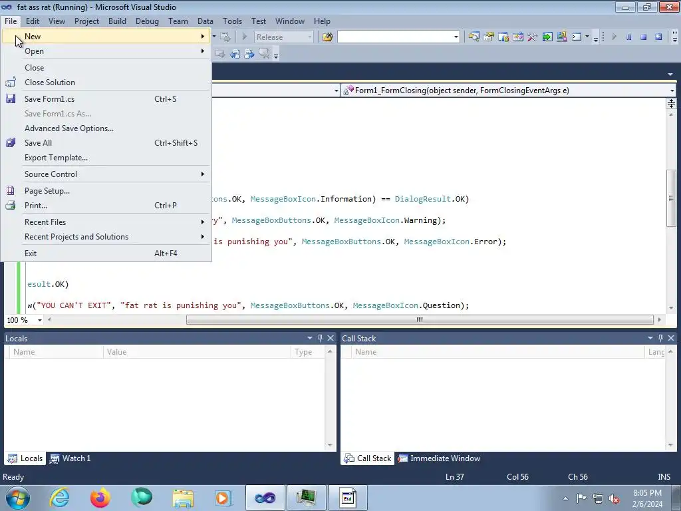Select Save Form1.cs menu entry
Viewport: 681px width, 511px height.
(x=106, y=99)
